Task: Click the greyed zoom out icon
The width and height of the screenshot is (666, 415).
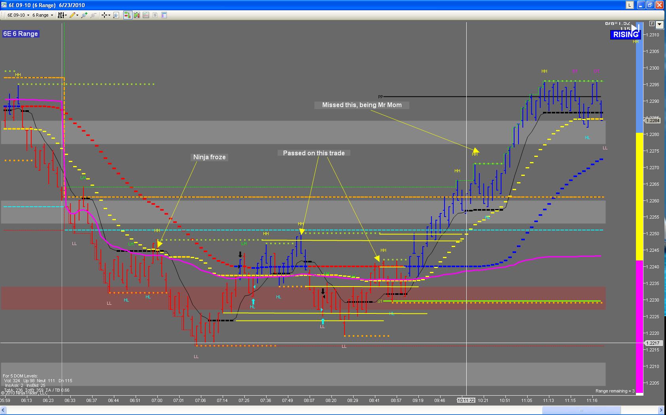Action: coord(93,15)
